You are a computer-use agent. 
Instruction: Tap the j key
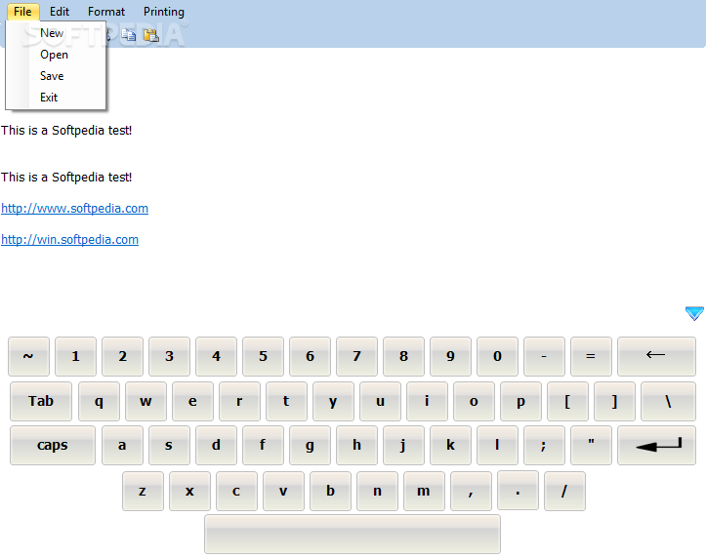[x=403, y=445]
